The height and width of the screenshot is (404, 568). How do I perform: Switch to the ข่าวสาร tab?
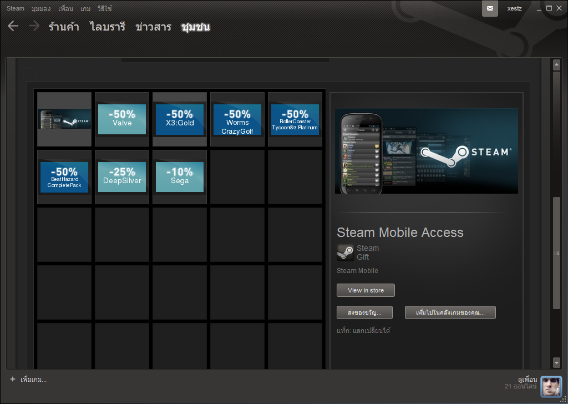153,27
